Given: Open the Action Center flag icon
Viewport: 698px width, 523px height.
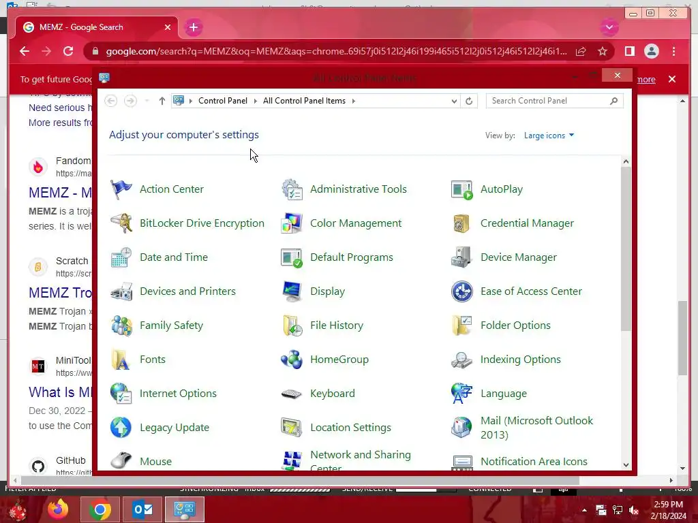Looking at the screenshot, I should click(121, 189).
